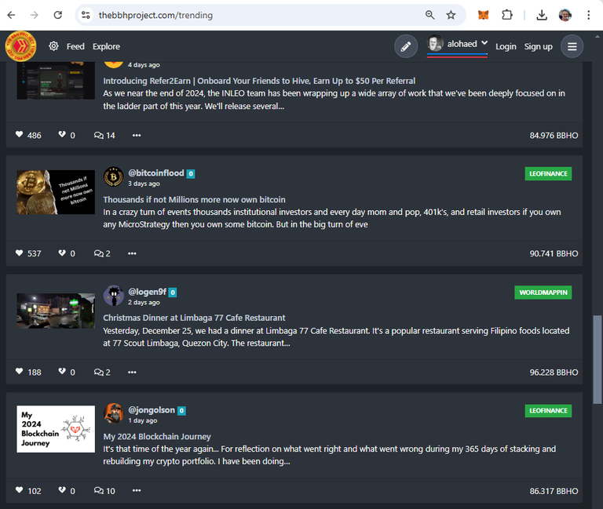Open more options on logen9f post
603x509 pixels.
pos(132,373)
